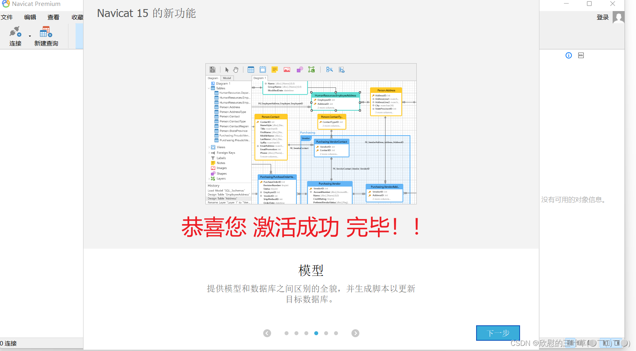The image size is (636, 351).
Task: Click the user avatar icon
Action: (619, 17)
